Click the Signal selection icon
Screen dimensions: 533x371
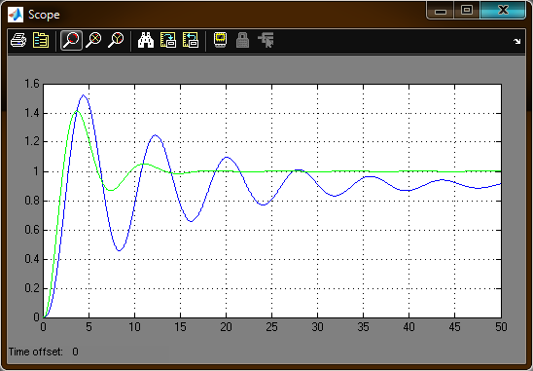(x=266, y=40)
